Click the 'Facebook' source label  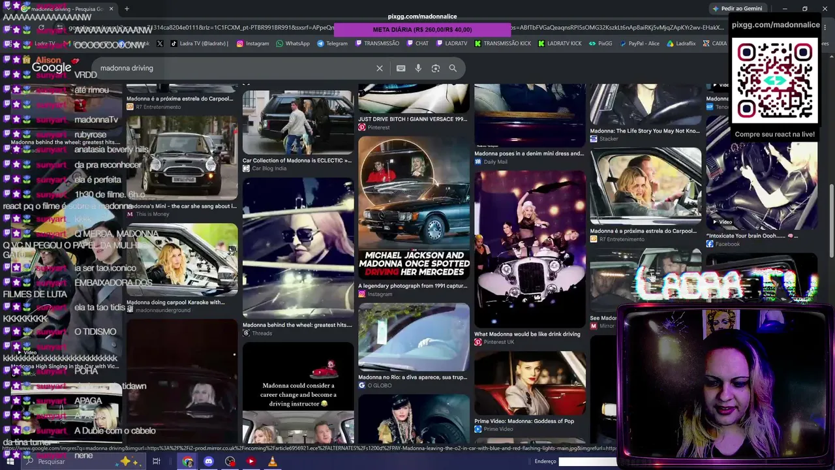(x=727, y=244)
